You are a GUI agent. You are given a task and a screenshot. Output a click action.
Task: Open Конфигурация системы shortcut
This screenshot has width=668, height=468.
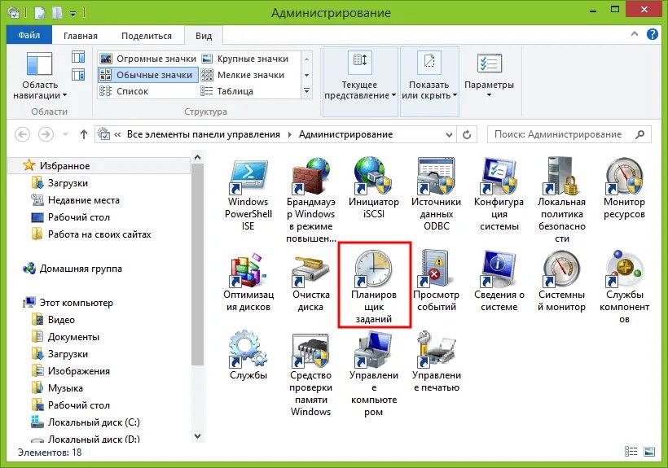(499, 195)
